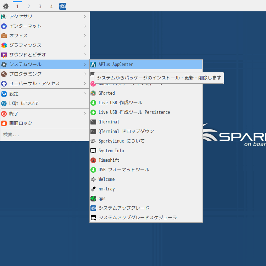
Task: Expand the サウンドとビデオ submenu arrow
Action: [85, 55]
